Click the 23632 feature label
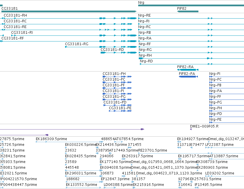The width and height of the screenshot is (244, 189). [71, 150]
